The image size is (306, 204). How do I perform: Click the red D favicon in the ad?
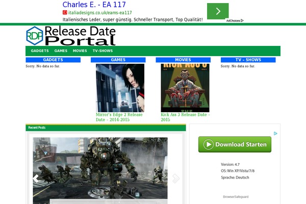(x=65, y=12)
